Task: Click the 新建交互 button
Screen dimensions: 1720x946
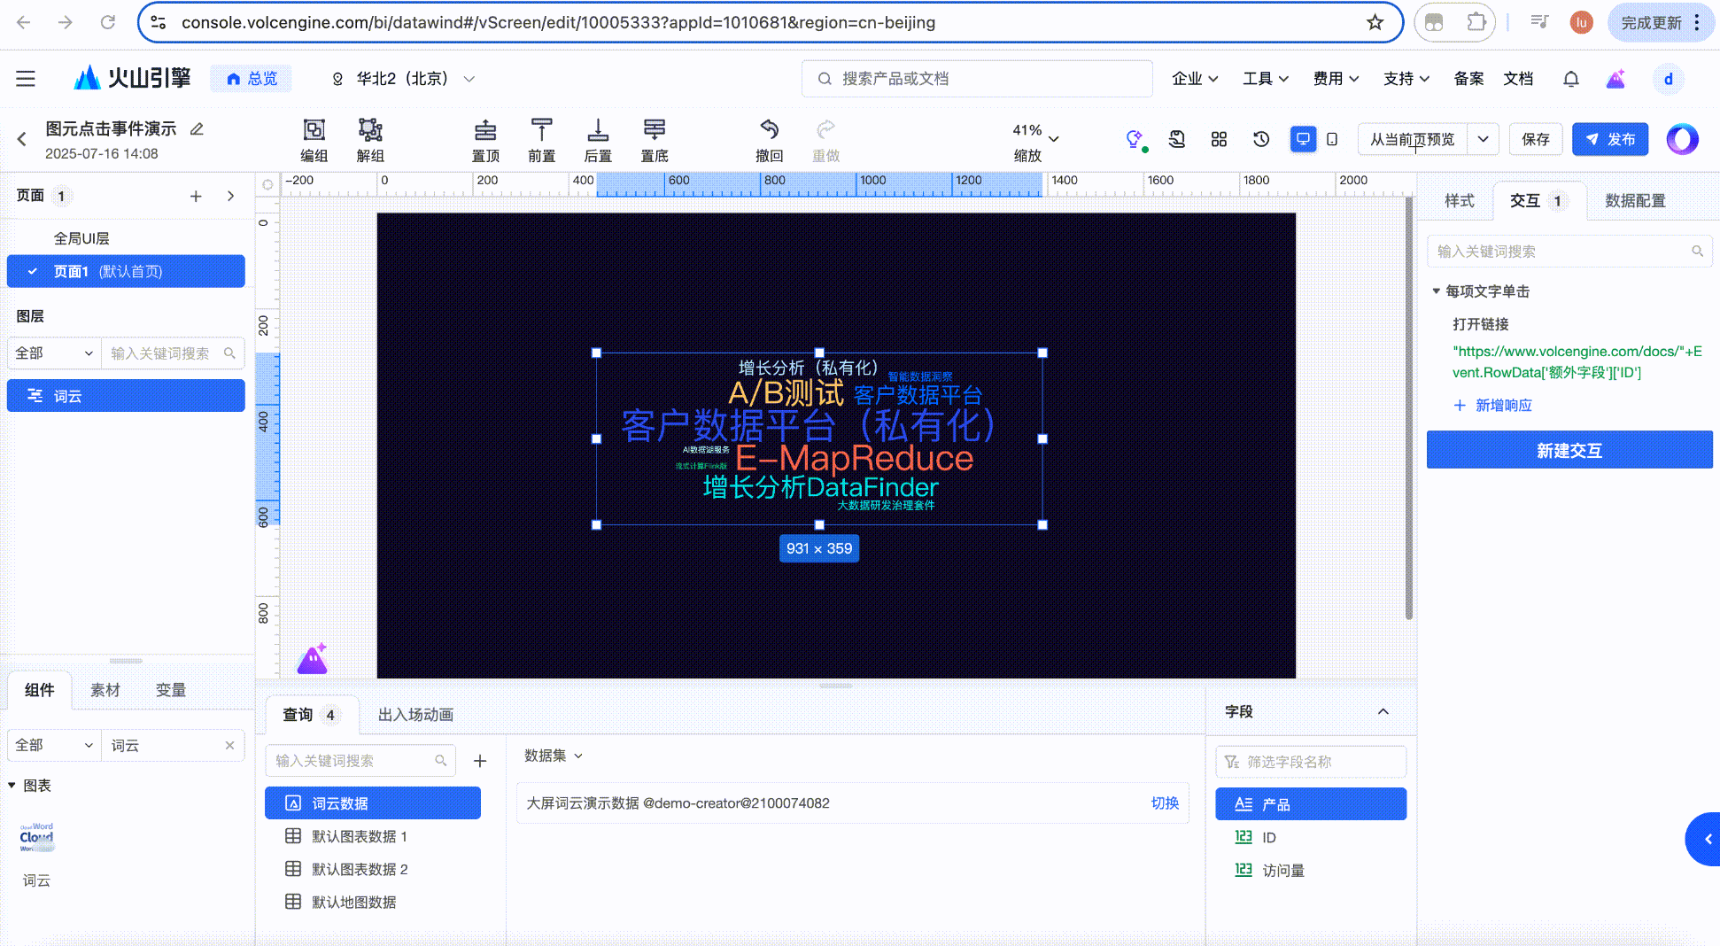Action: pyautogui.click(x=1569, y=450)
